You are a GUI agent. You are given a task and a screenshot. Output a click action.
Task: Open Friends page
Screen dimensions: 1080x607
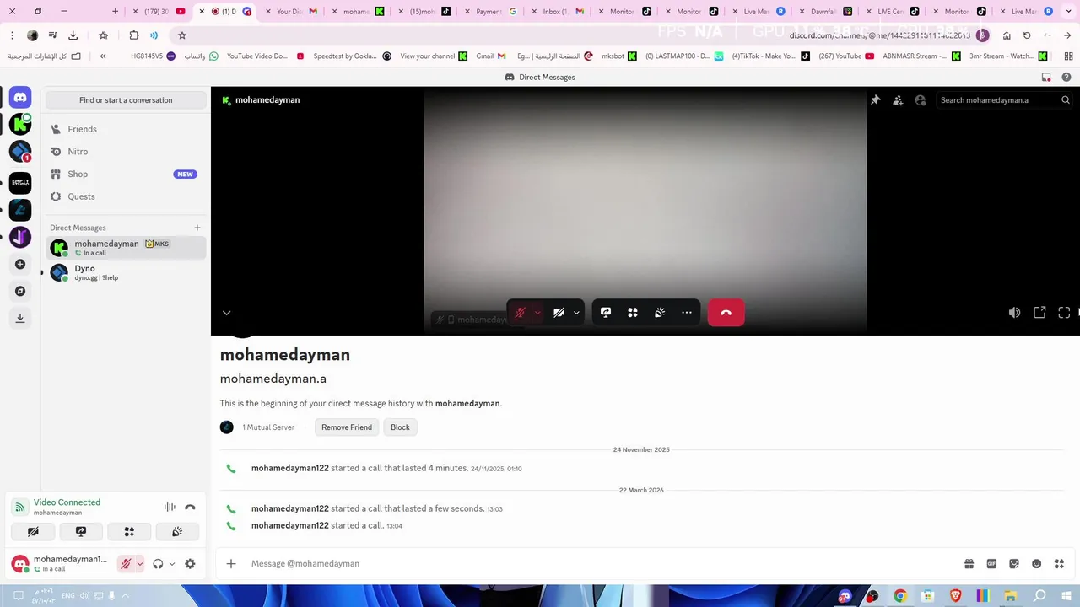pos(126,129)
